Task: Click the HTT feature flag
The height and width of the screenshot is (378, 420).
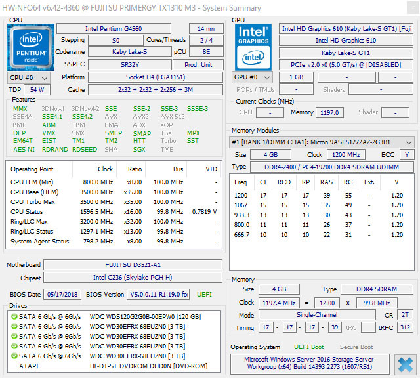Action: [139, 141]
